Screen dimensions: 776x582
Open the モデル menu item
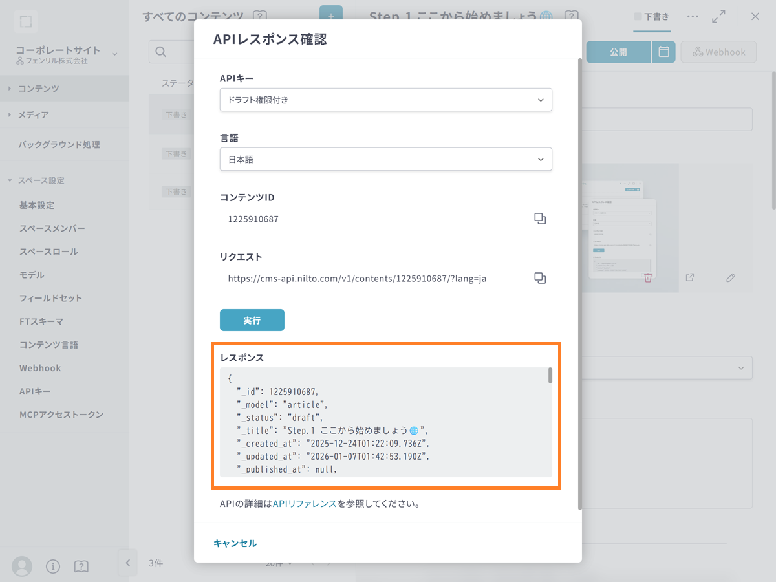32,275
